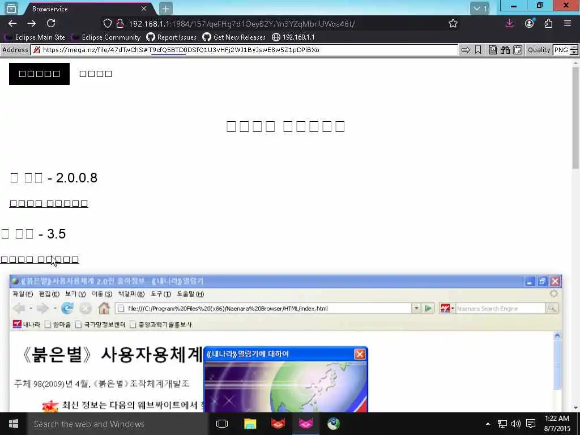Open the Browservice bookmarks page icon

point(493,50)
